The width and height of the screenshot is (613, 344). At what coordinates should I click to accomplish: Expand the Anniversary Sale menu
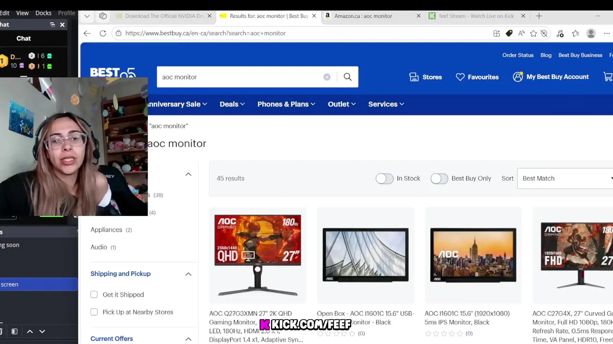click(177, 104)
